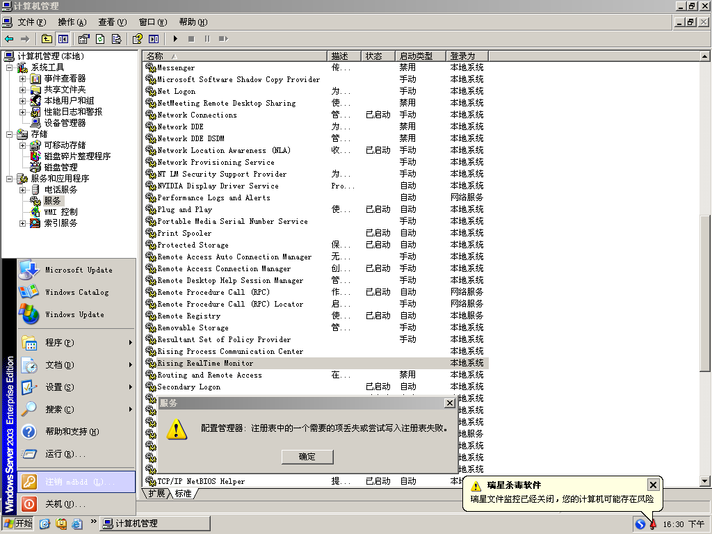Collapse the 存储 tree node
Viewport: 712px width, 534px height.
(9, 134)
